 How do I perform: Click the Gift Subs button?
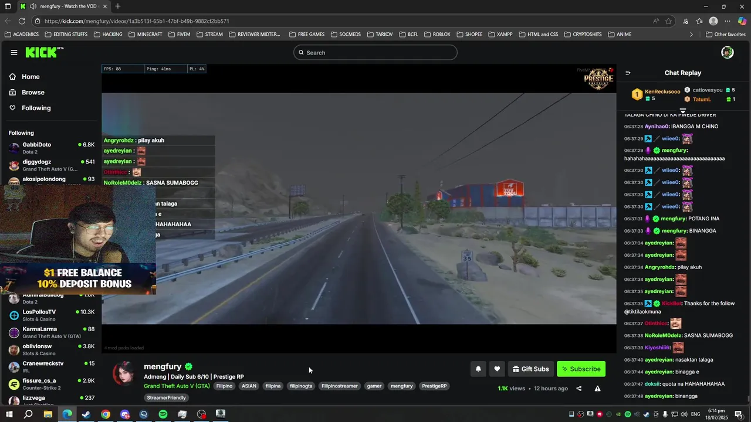click(530, 369)
